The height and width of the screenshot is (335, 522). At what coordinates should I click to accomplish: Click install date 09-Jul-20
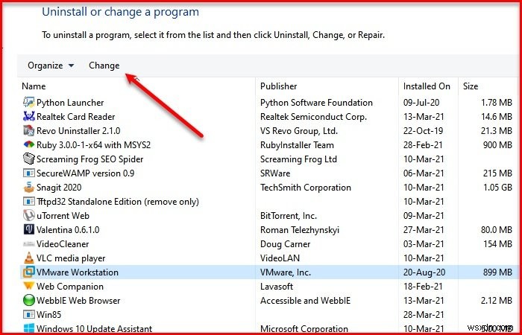421,103
